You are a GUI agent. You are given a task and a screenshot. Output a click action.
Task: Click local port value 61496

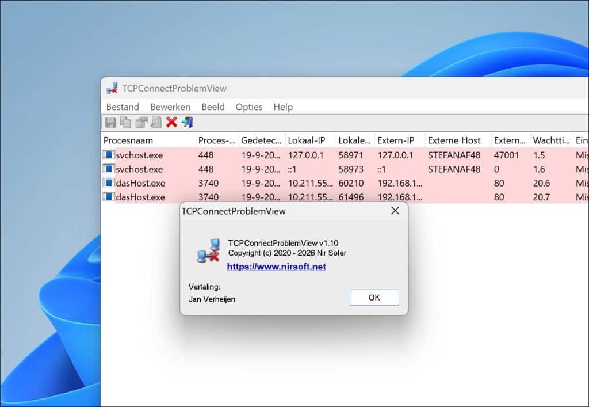(x=351, y=197)
